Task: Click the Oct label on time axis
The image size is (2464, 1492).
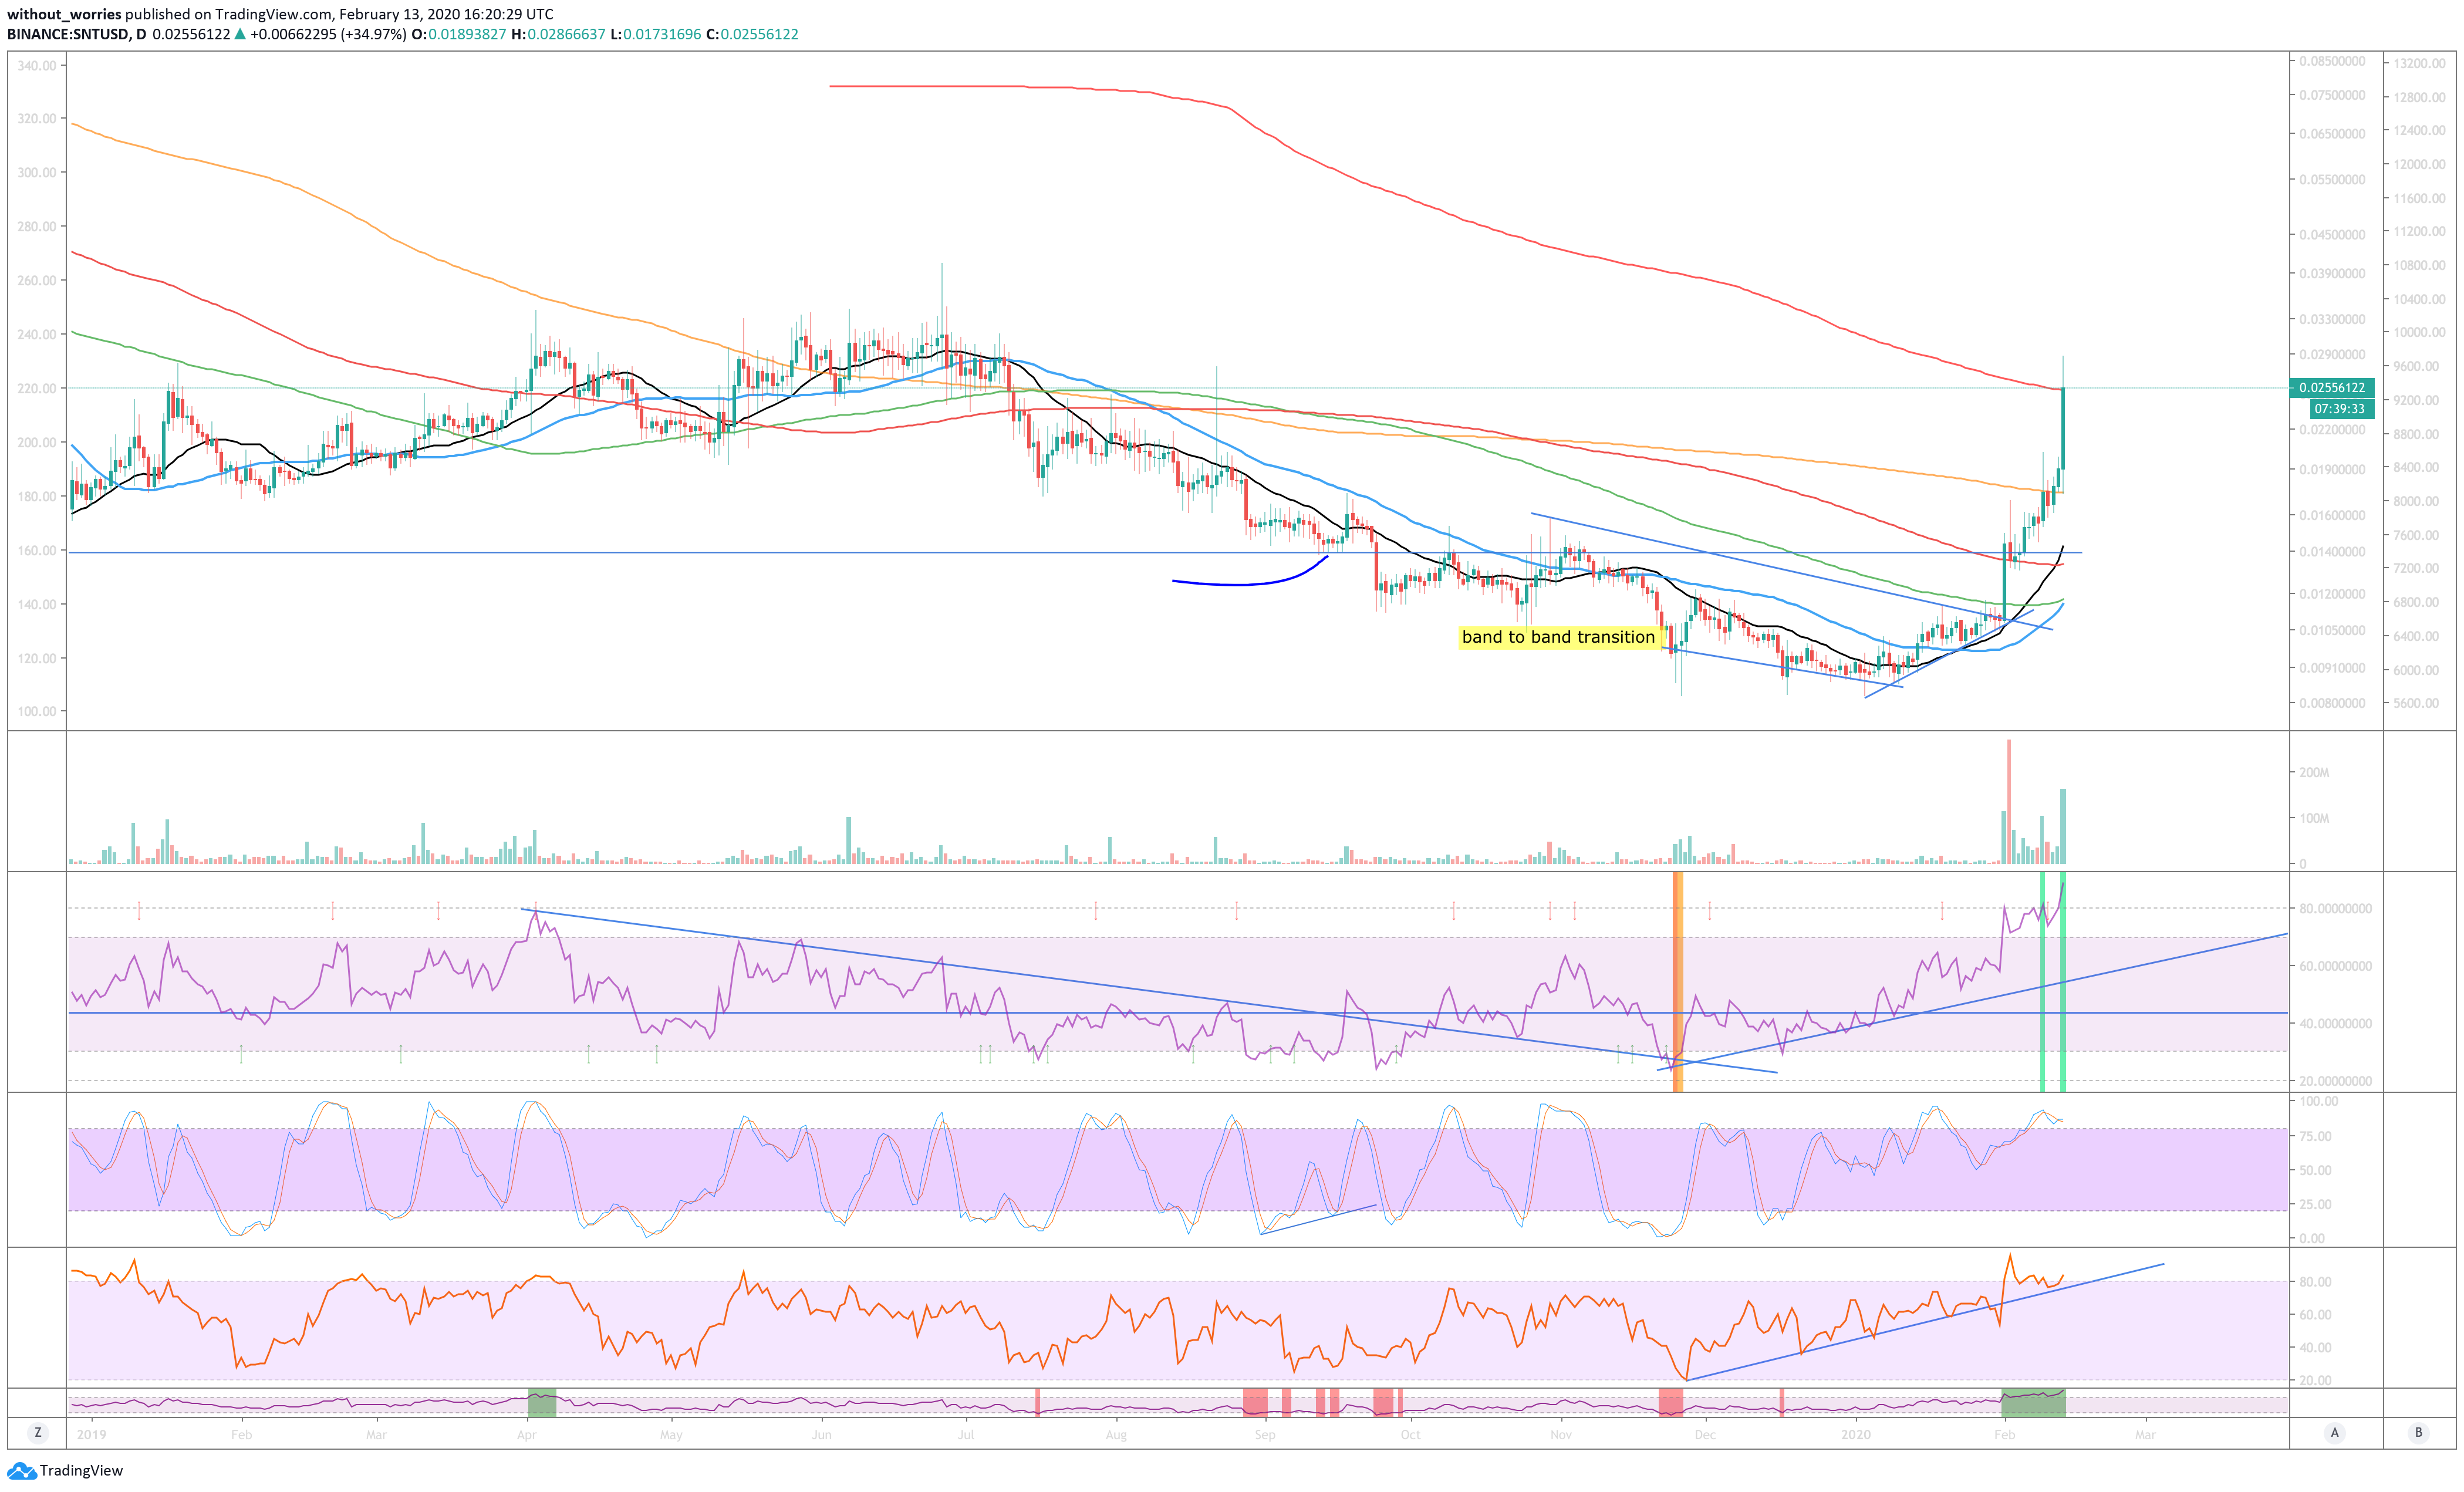Action: [1410, 1435]
